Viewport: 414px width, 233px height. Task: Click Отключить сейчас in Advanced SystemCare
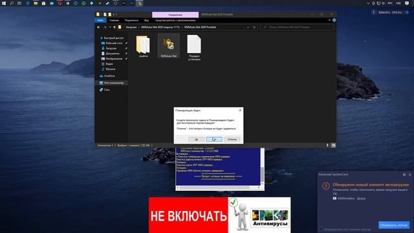point(394,225)
